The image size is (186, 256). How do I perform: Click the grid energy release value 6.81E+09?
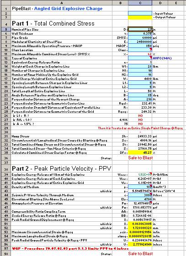click(140, 183)
